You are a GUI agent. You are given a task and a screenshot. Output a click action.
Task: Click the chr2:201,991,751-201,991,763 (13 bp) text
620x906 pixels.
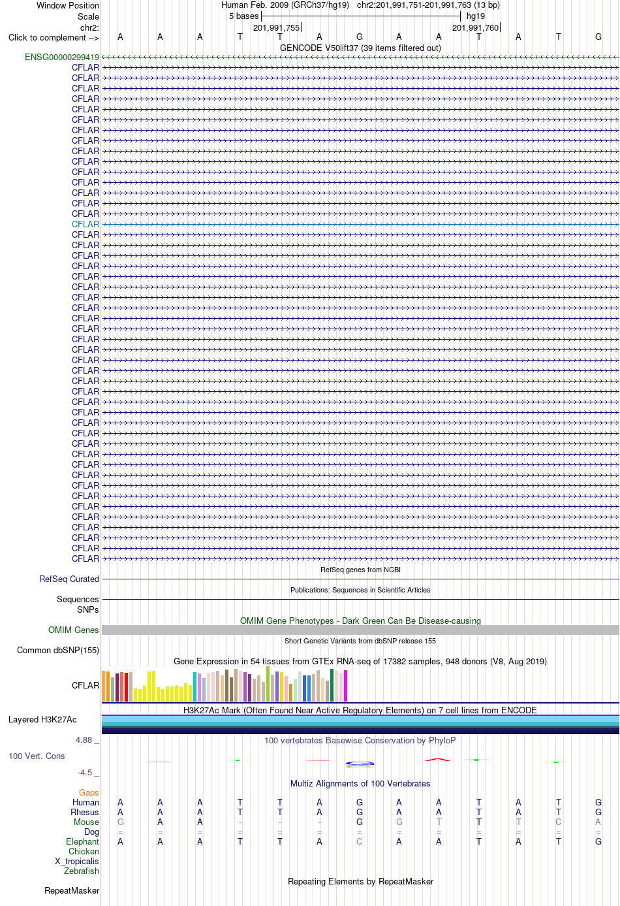pyautogui.click(x=428, y=5)
